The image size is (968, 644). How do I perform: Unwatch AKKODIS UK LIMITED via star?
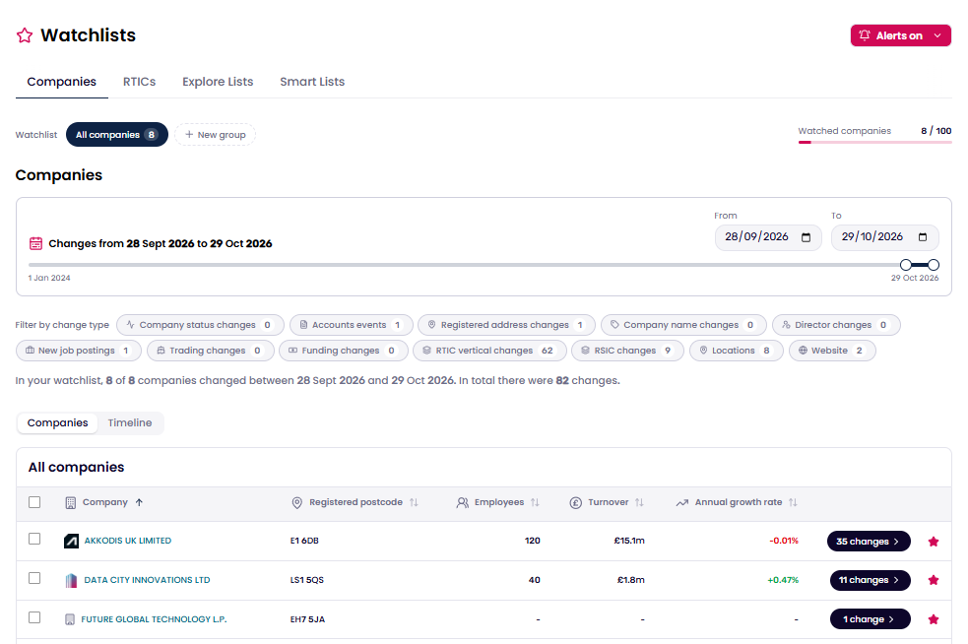point(934,542)
